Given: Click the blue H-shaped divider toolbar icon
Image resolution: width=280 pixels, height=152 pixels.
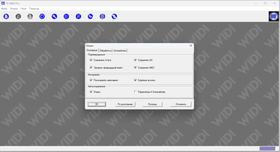Looking at the screenshot, I should click(102, 16).
